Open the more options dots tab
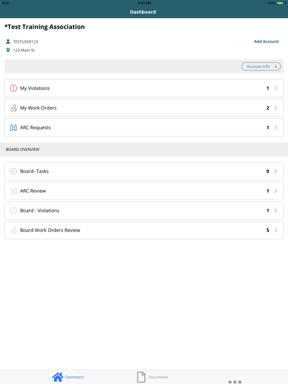Image resolution: width=288 pixels, height=384 pixels. pos(235,382)
